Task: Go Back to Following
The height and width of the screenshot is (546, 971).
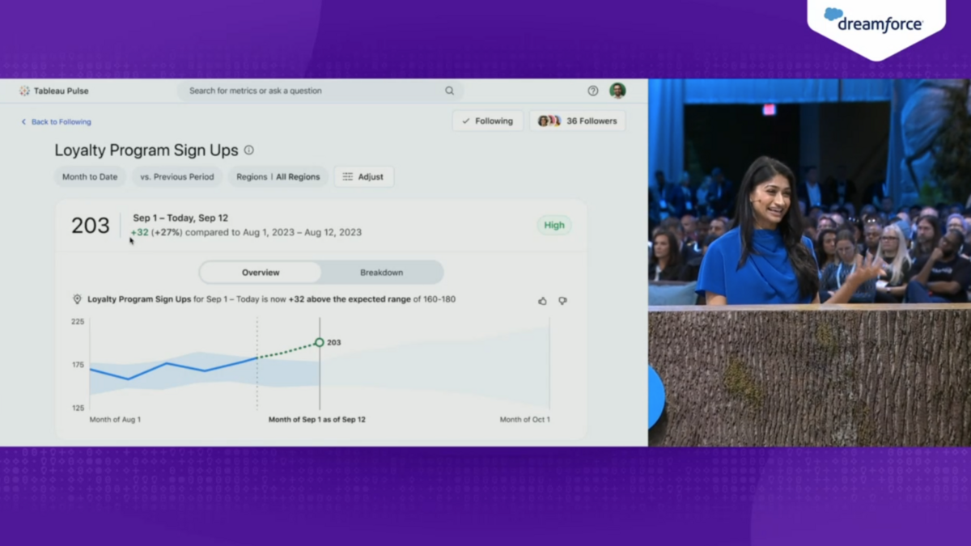Action: 56,122
